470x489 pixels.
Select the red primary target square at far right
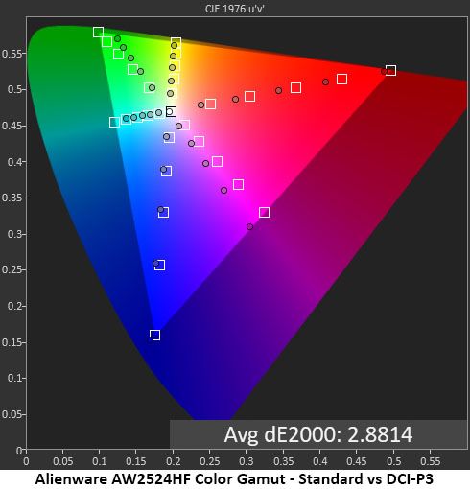(x=390, y=70)
